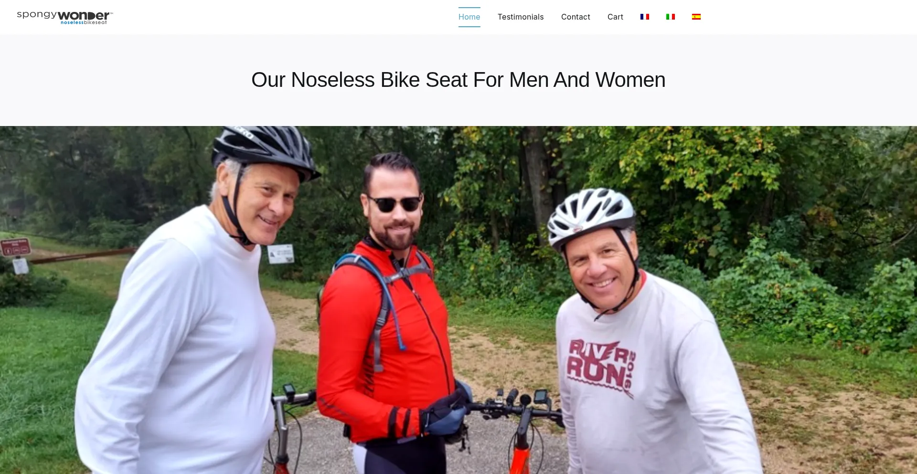The image size is (917, 474).
Task: Switch site language to Spanish flag
Action: click(x=696, y=17)
